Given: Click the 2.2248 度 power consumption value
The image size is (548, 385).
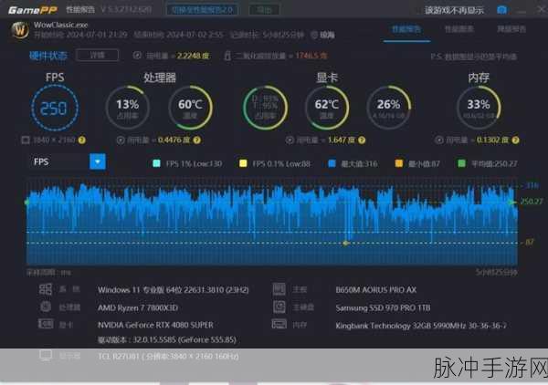Looking at the screenshot, I should tap(193, 56).
